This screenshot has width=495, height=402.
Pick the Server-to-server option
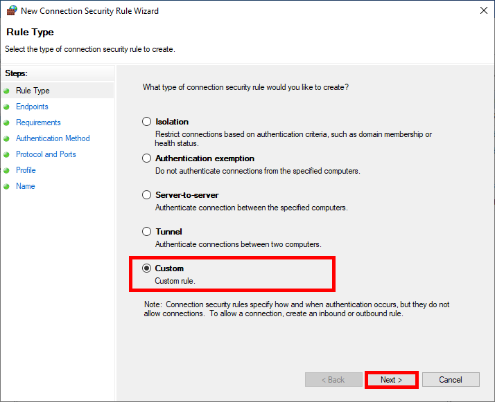(x=146, y=195)
